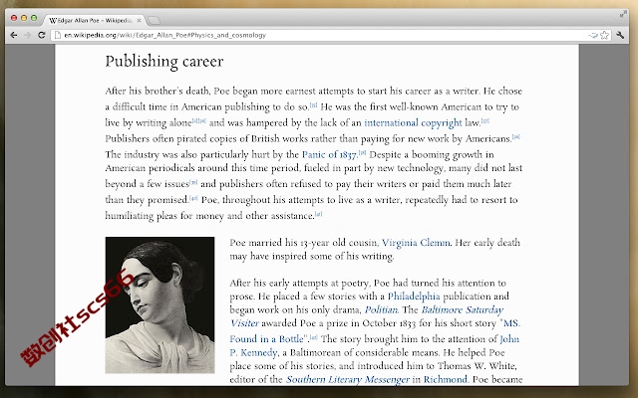Click the citation after 'to do so.'
Image resolution: width=638 pixels, height=398 pixels.
[313, 104]
